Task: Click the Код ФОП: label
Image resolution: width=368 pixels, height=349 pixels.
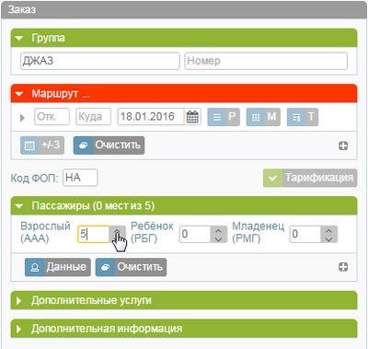Action: pyautogui.click(x=34, y=179)
